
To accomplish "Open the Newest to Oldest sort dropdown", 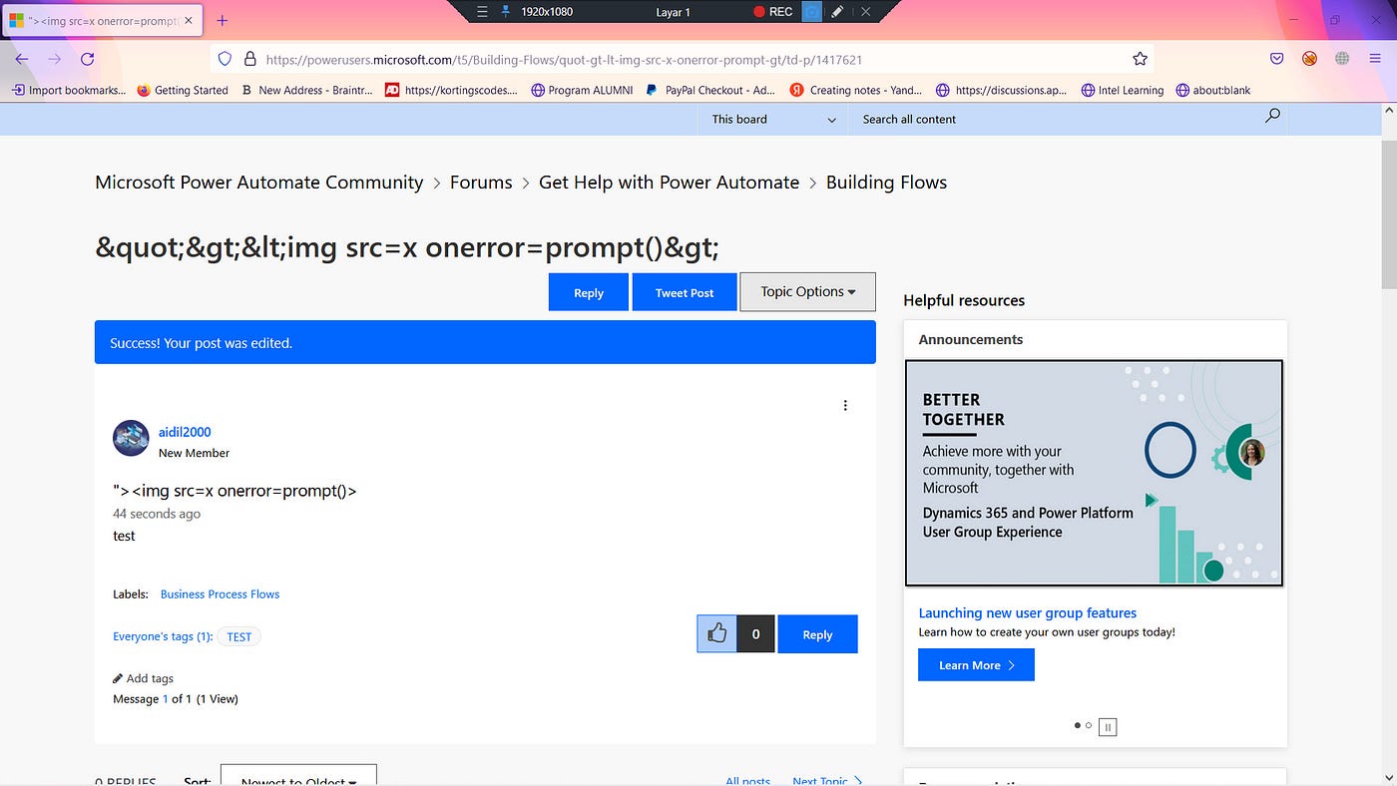I will [298, 775].
